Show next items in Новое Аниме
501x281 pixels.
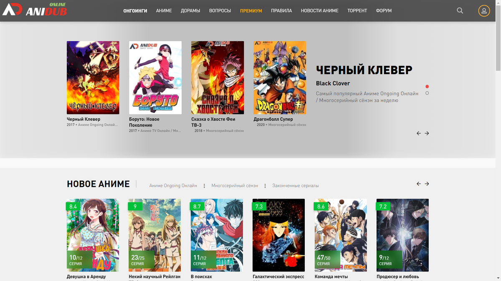pos(427,184)
